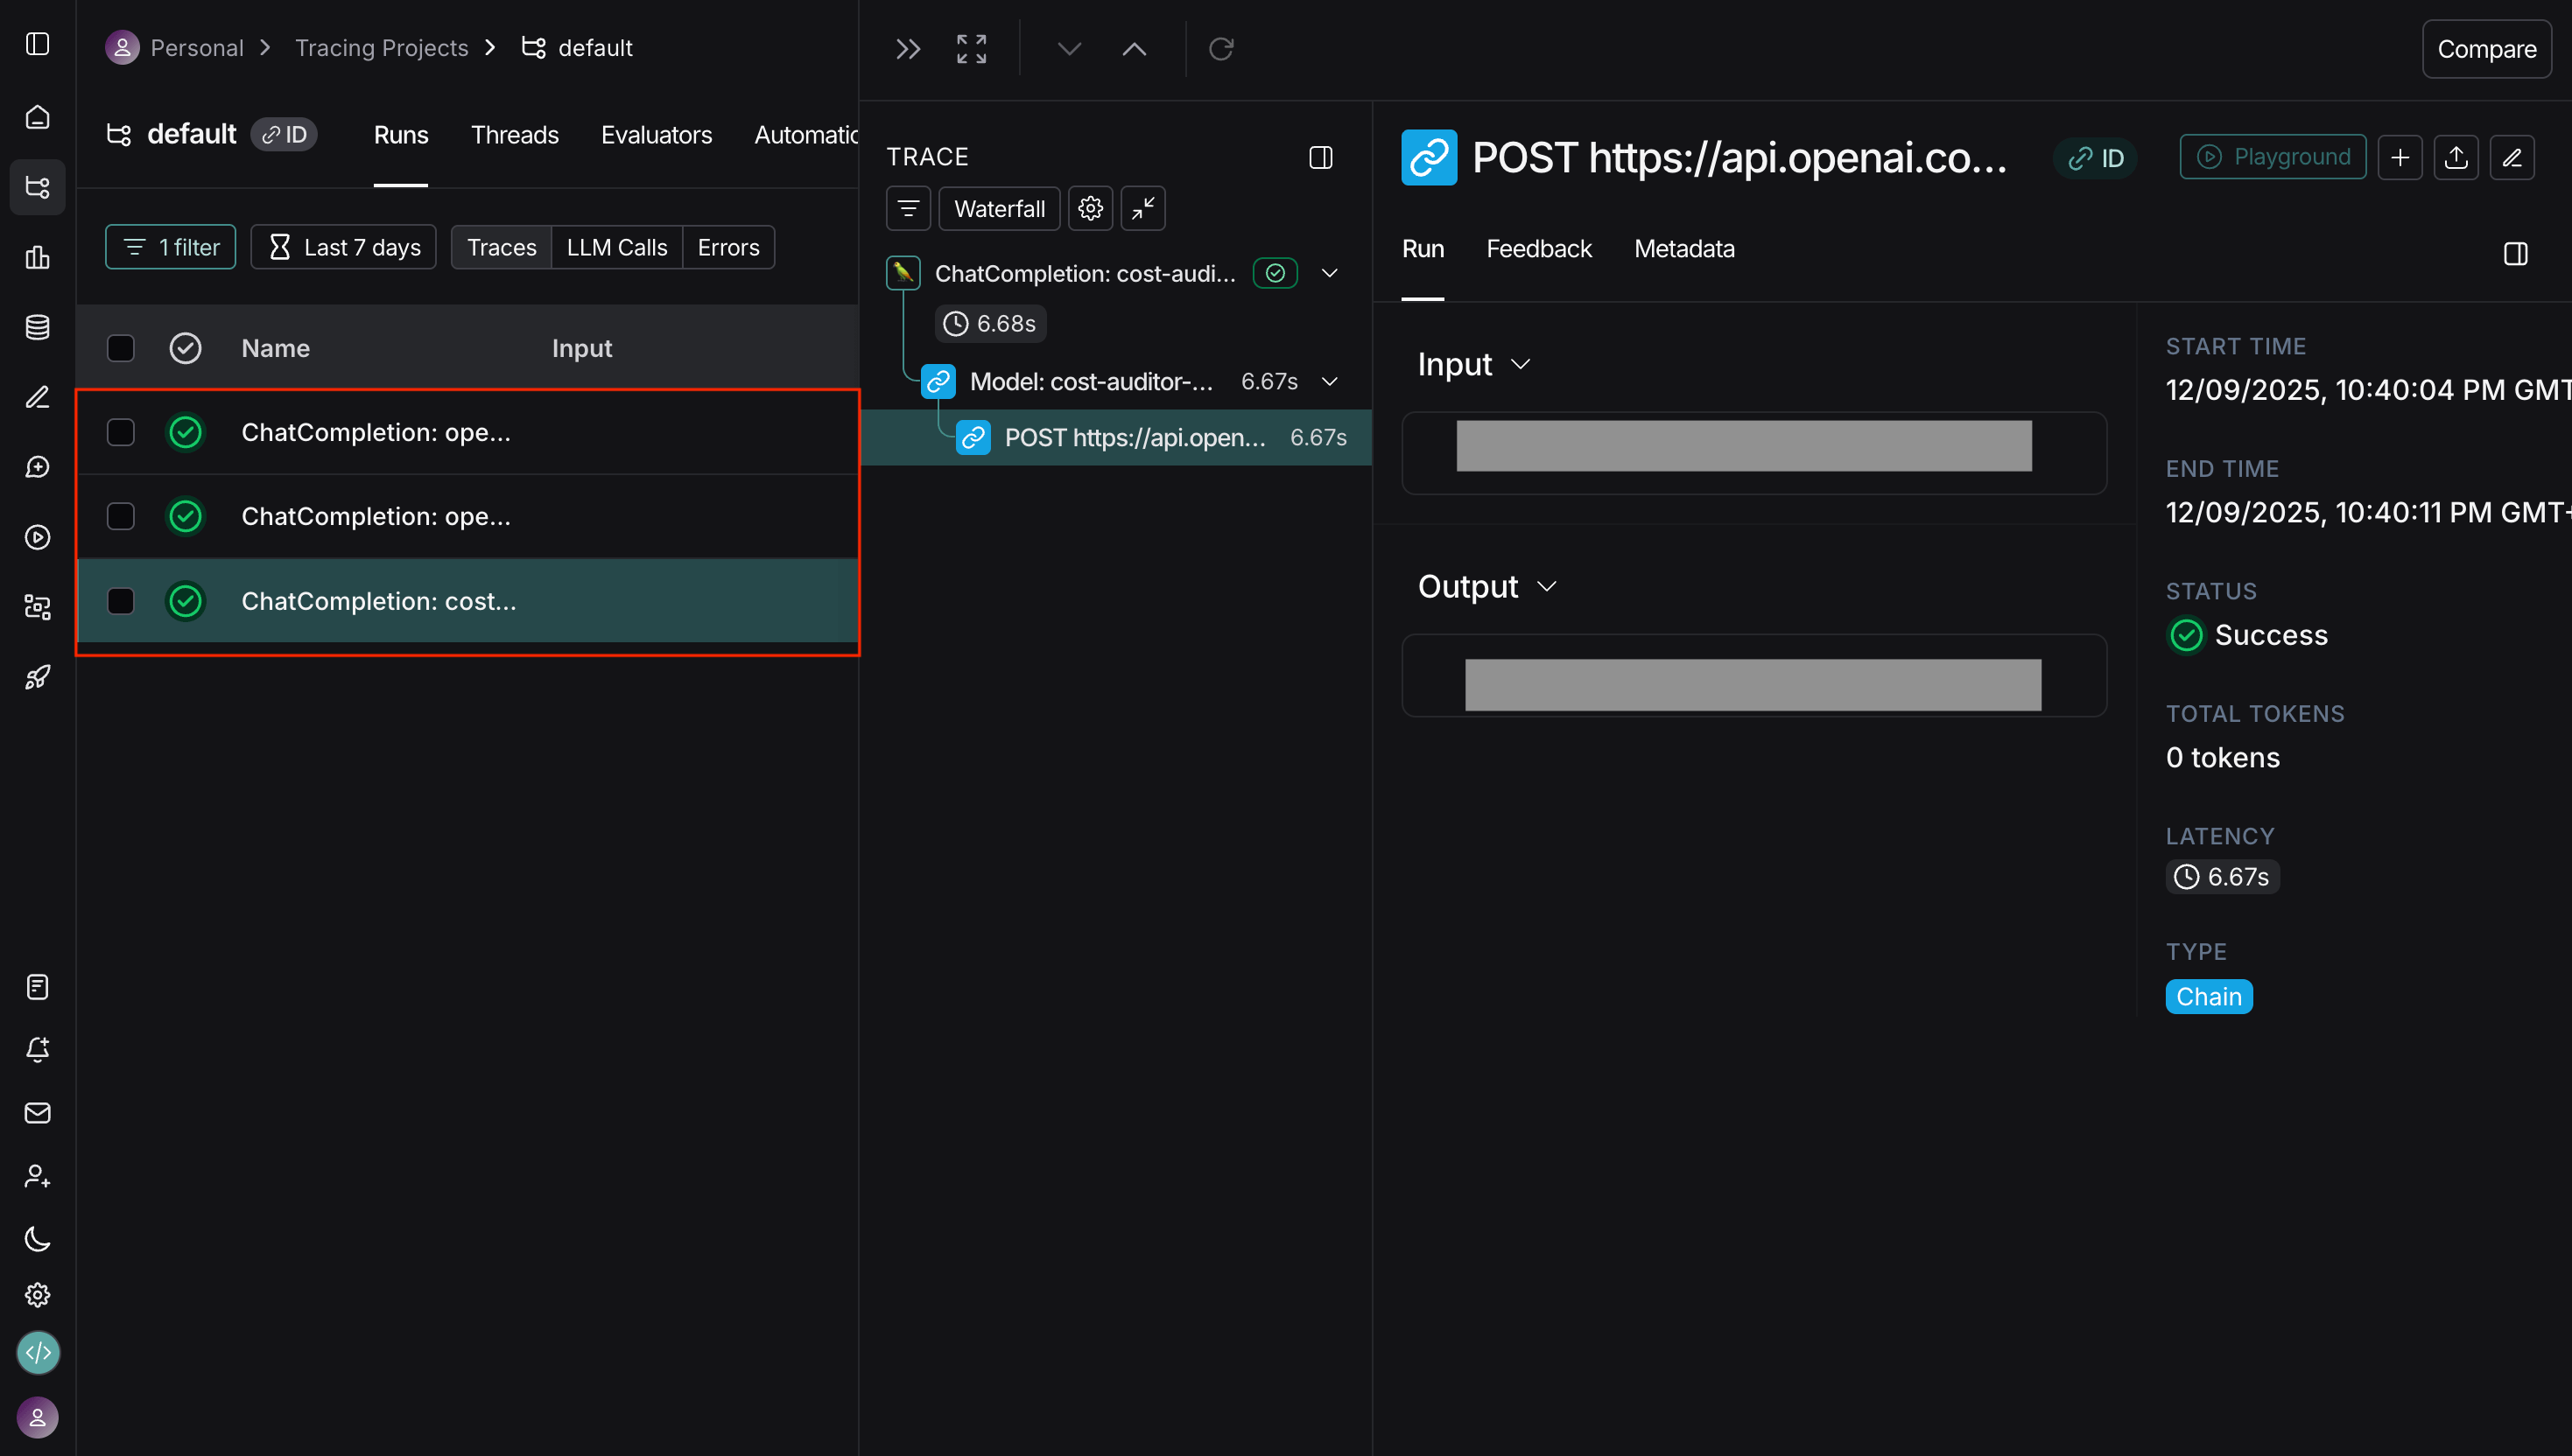Toggle dark mode with the moon icon
This screenshot has width=2572, height=1456.
coord(37,1239)
